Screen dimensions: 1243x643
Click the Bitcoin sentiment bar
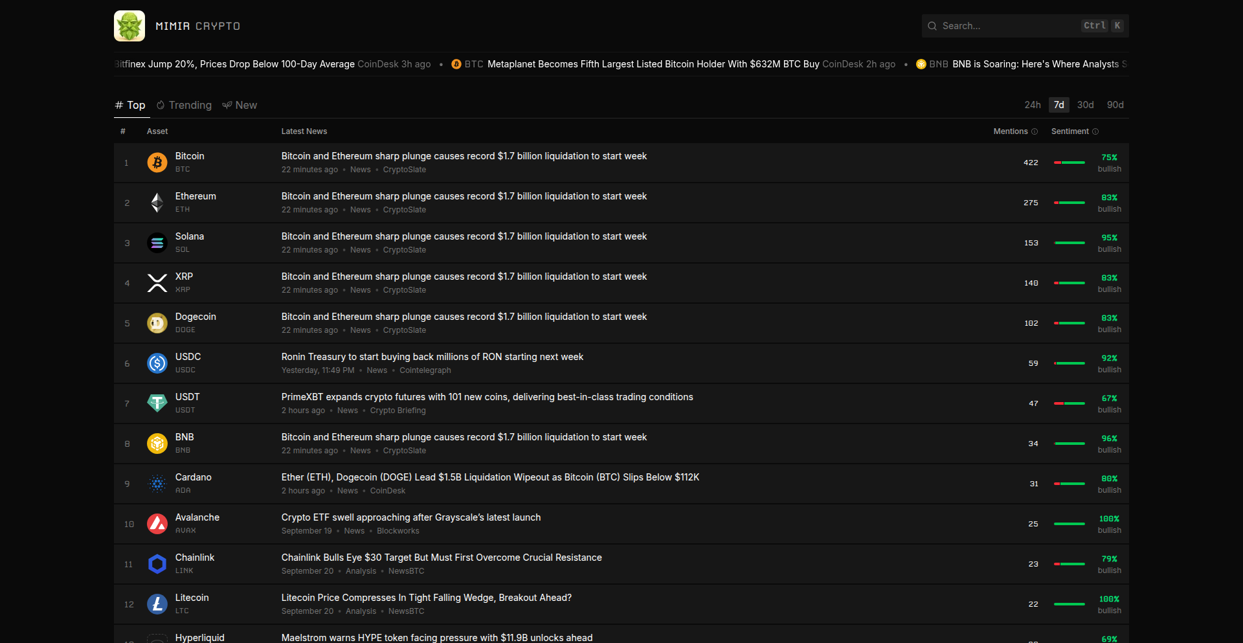[1069, 163]
